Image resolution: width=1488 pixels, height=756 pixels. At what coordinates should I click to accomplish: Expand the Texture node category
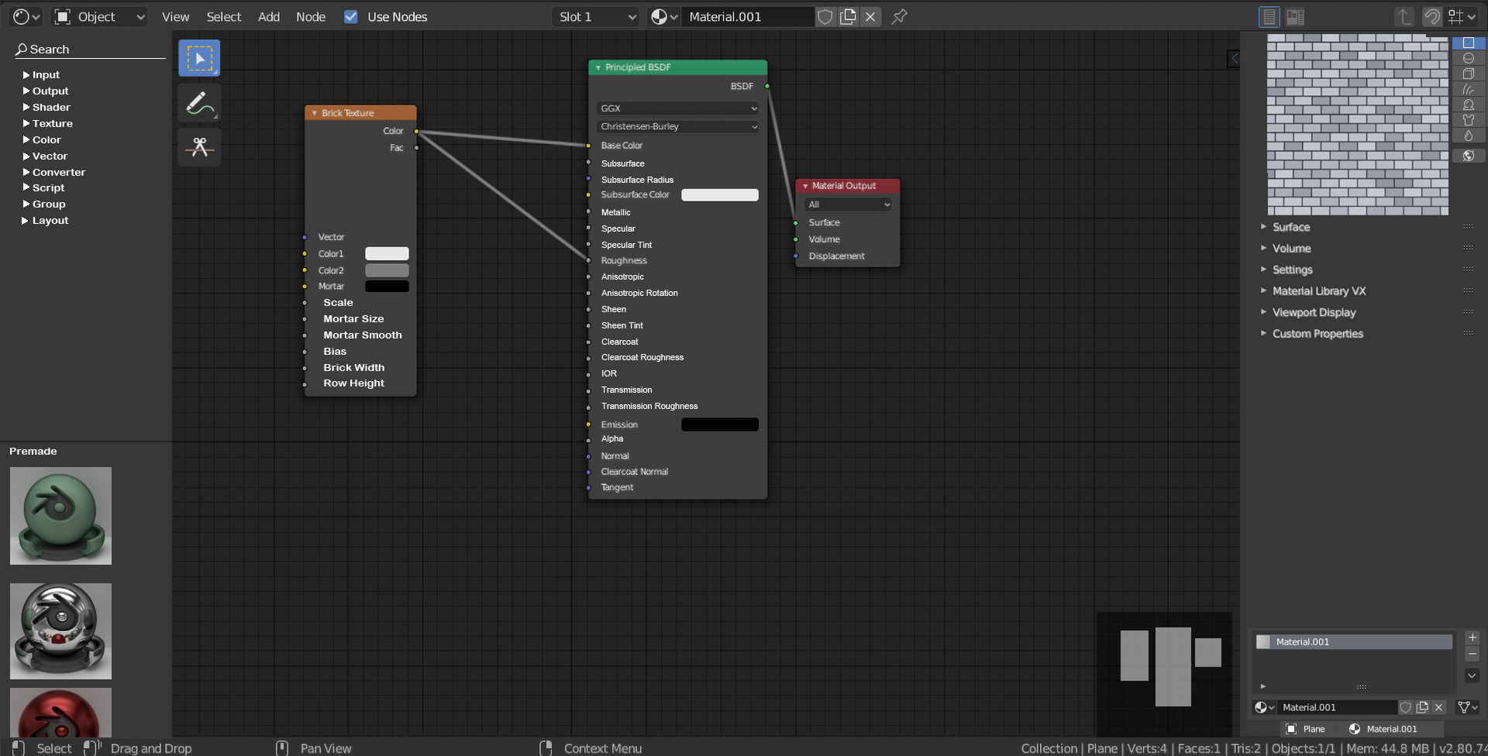click(48, 123)
